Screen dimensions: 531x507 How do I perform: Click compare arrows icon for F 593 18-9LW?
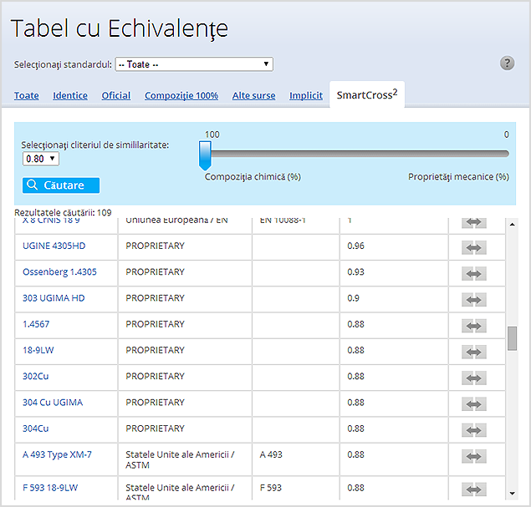[x=474, y=489]
